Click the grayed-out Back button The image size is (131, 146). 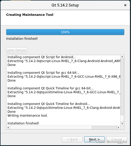pyautogui.click(x=72, y=140)
